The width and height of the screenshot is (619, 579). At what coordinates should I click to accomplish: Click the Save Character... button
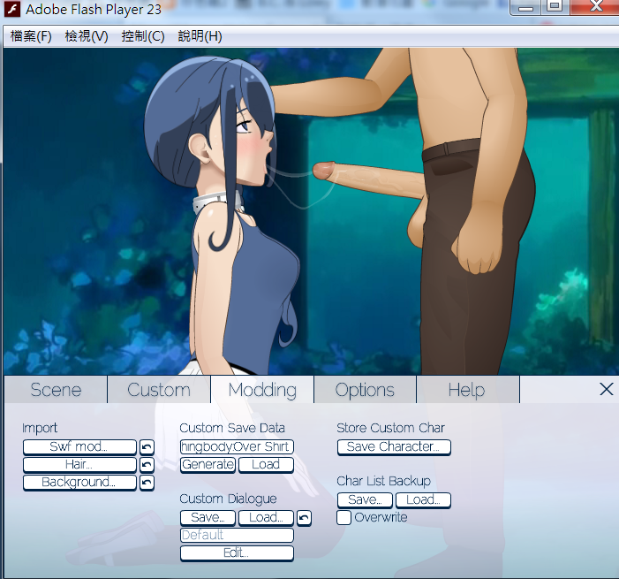[394, 447]
